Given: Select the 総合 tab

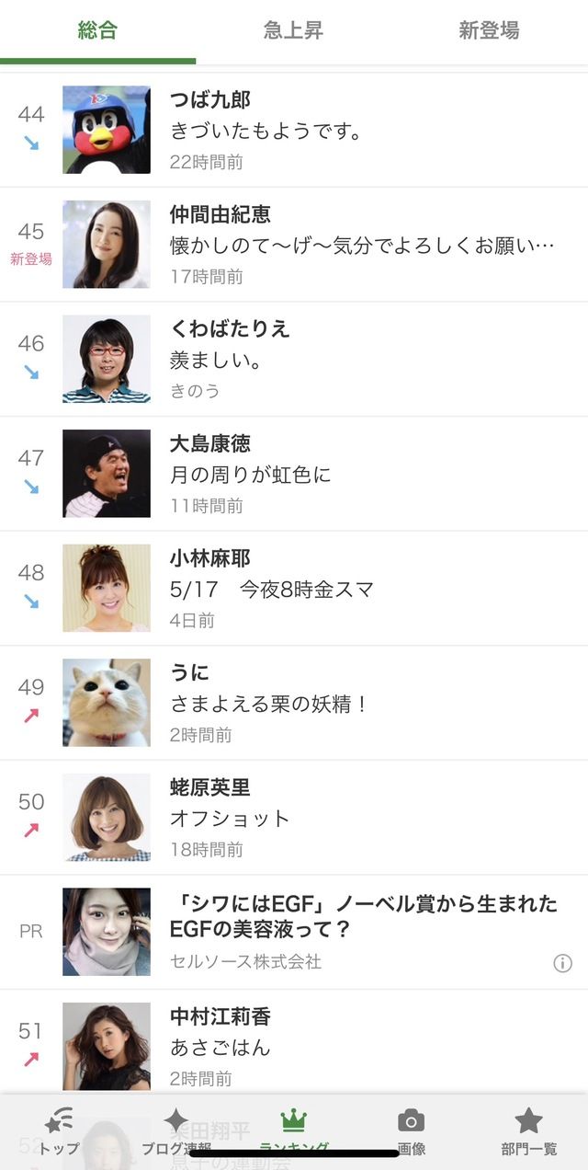Looking at the screenshot, I should click(97, 30).
